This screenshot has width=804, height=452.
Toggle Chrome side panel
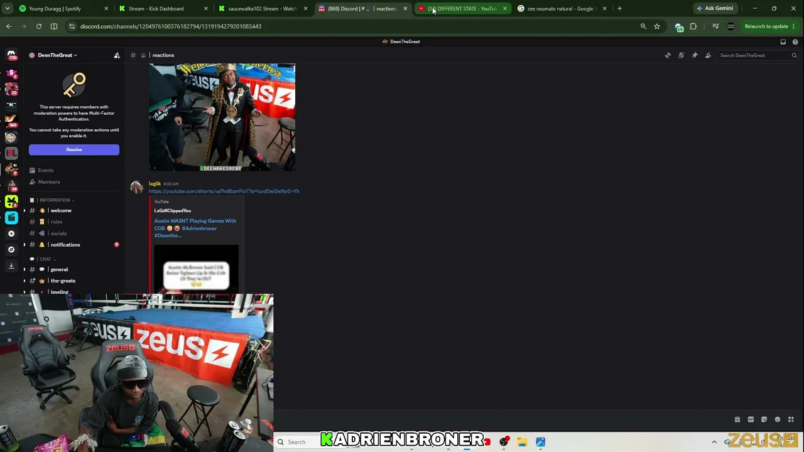(54, 26)
